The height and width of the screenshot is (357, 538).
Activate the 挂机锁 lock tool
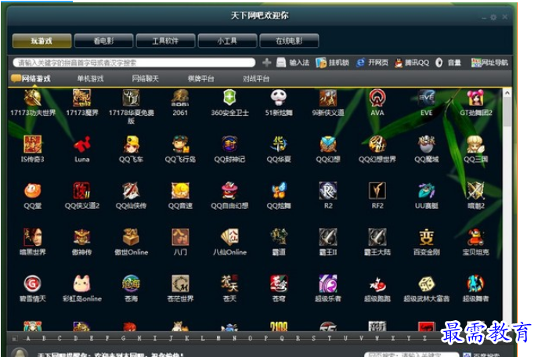[x=332, y=63]
